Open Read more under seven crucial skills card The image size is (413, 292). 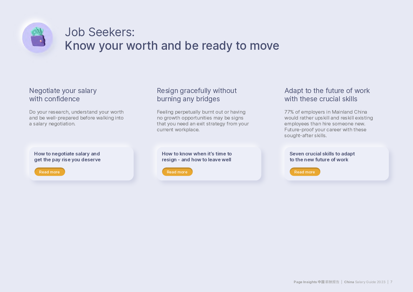305,172
